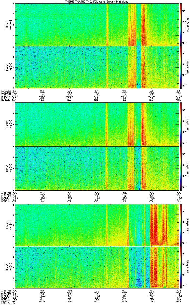This screenshot has height=305, width=191.
Task: Click inside the THD B-parallel spectrogram panel
Action: [x=97, y=168]
